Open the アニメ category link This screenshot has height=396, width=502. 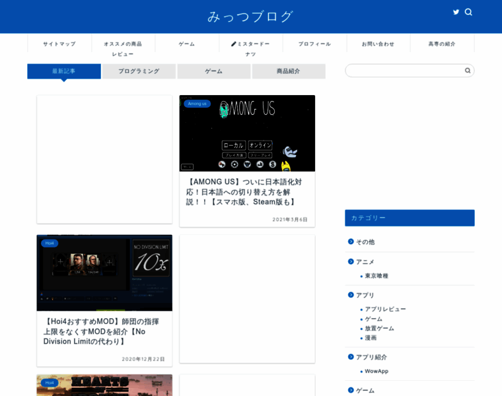pos(365,262)
